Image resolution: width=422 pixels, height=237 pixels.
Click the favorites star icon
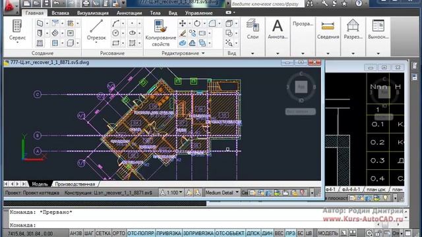344,3
